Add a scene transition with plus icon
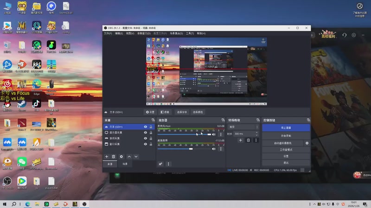Viewport: 371px width, 208px height. pos(240,141)
